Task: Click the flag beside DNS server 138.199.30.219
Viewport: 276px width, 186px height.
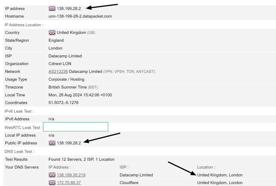Action: tap(52, 175)
